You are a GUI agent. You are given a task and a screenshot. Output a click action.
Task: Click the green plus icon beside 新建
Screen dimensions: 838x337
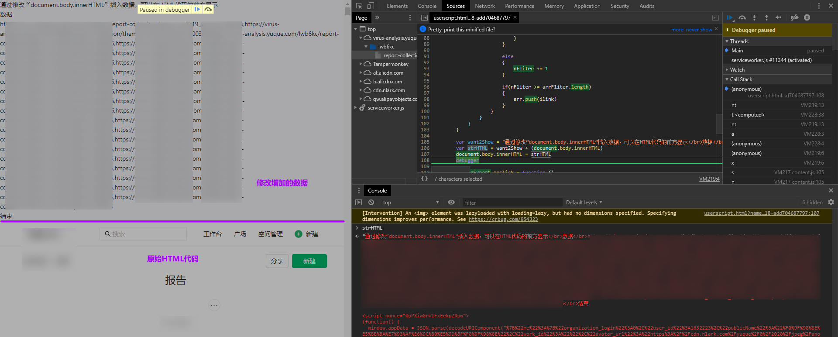[299, 234]
